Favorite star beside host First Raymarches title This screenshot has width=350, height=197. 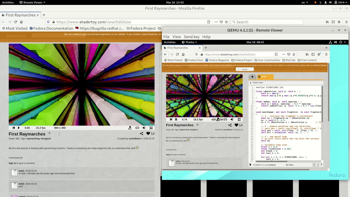point(49,133)
